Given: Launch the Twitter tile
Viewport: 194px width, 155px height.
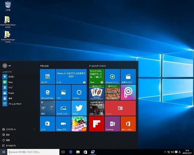Looking at the screenshot, I should click(x=79, y=108).
